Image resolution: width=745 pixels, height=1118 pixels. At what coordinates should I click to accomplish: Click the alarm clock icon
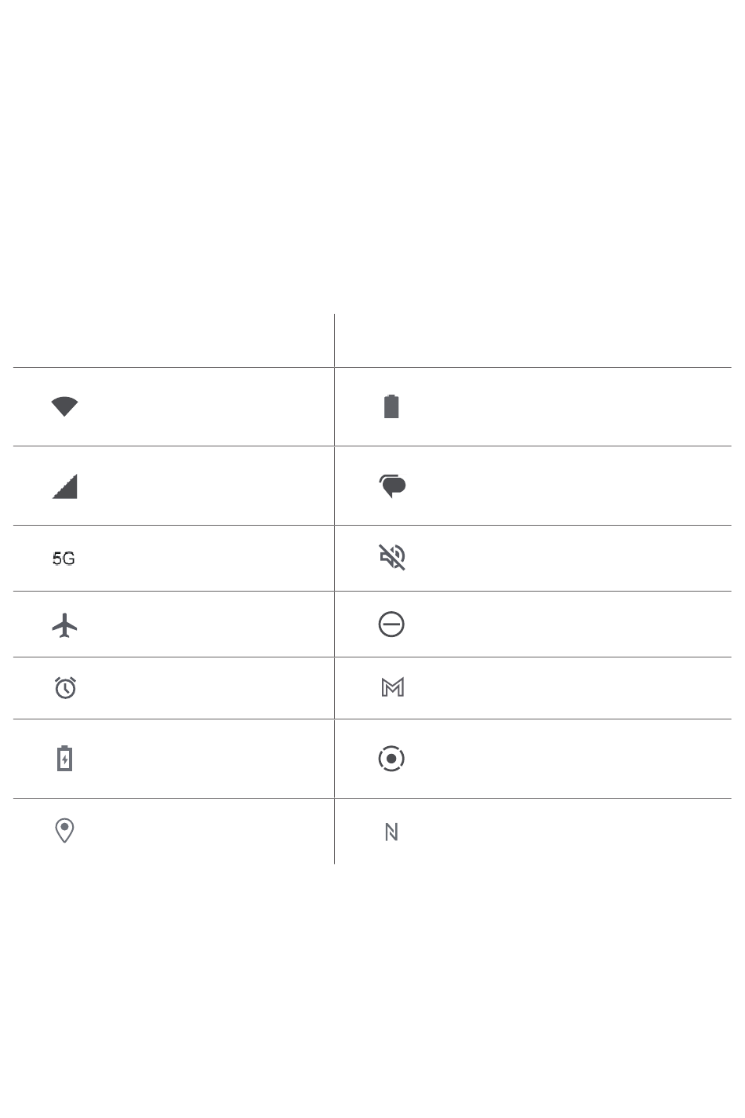pyautogui.click(x=65, y=688)
